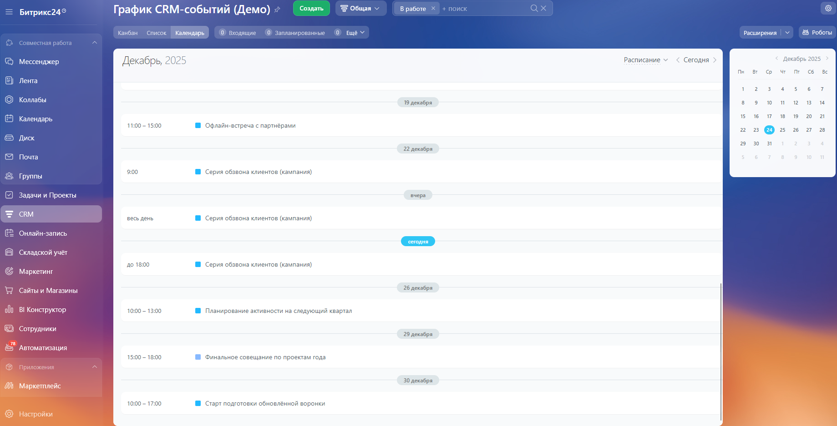837x426 pixels.
Task: Select December 24 in the mini calendar
Action: (x=769, y=130)
